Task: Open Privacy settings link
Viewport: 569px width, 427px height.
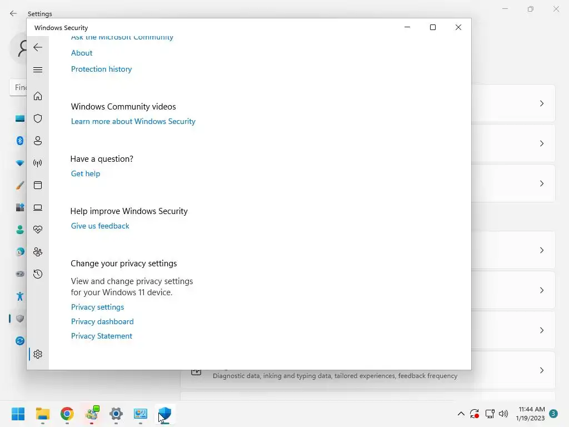Action: 98,307
